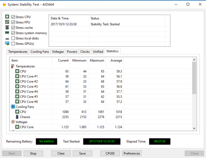Click the scroll up arrow of statistics list
This screenshot has width=206, height=158.
(194, 60)
